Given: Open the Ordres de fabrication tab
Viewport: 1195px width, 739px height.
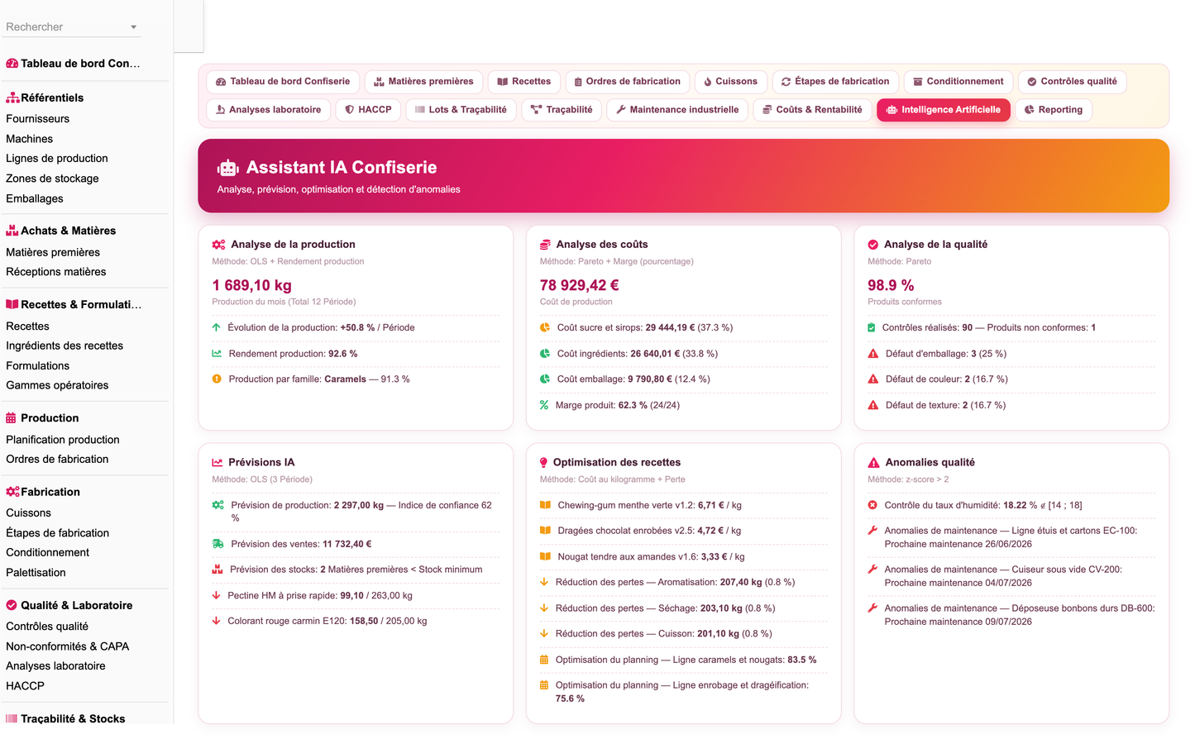Looking at the screenshot, I should 628,82.
